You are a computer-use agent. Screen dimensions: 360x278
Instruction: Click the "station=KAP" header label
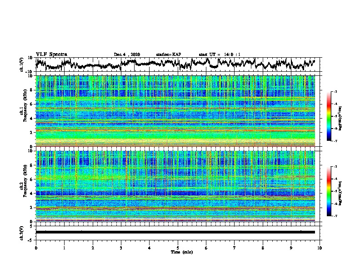(x=169, y=55)
